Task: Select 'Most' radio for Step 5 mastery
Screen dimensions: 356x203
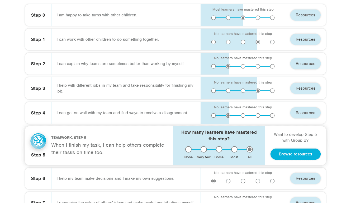Action: pyautogui.click(x=234, y=150)
